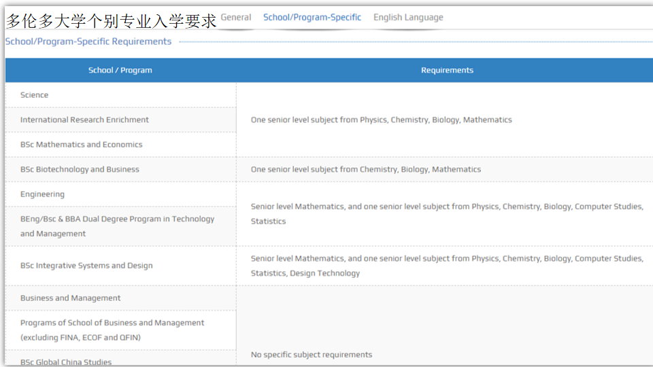653x367 pixels.
Task: Select BSc Integrative Systems and Design row
Action: pyautogui.click(x=121, y=266)
